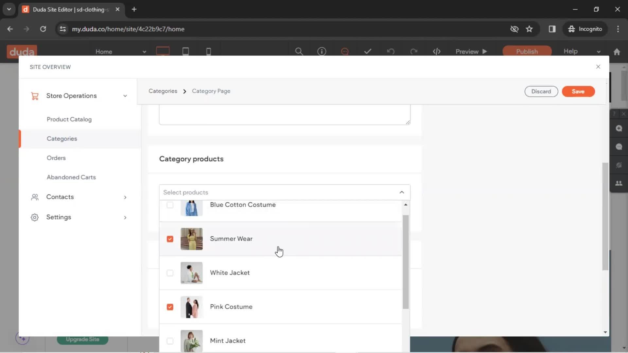Click the redo arrow icon
This screenshot has height=353, width=628.
pyautogui.click(x=414, y=51)
